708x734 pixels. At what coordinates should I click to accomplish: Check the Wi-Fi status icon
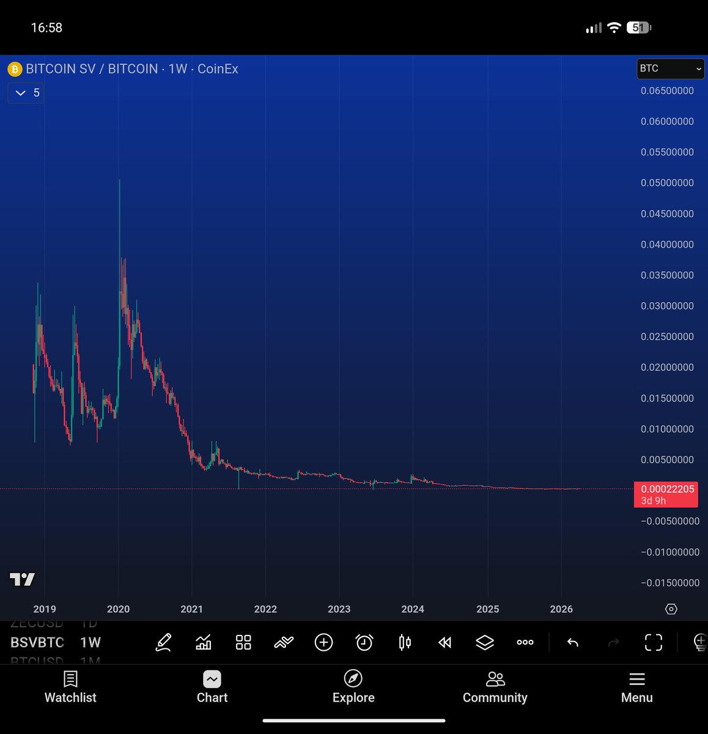(x=614, y=28)
